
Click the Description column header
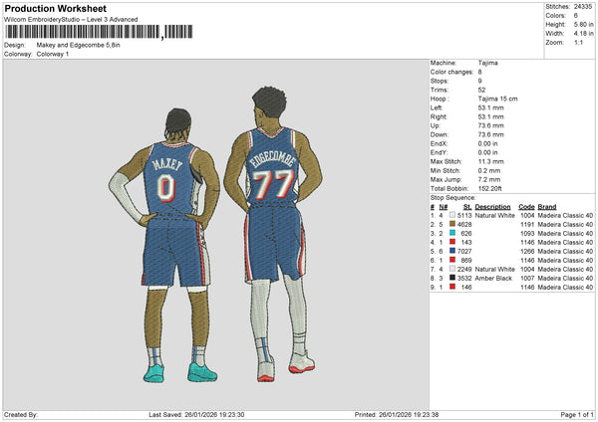click(x=493, y=207)
